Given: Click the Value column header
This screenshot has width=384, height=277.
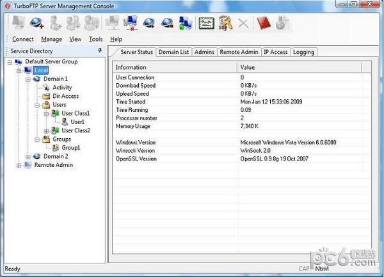Looking at the screenshot, I should tap(300, 67).
